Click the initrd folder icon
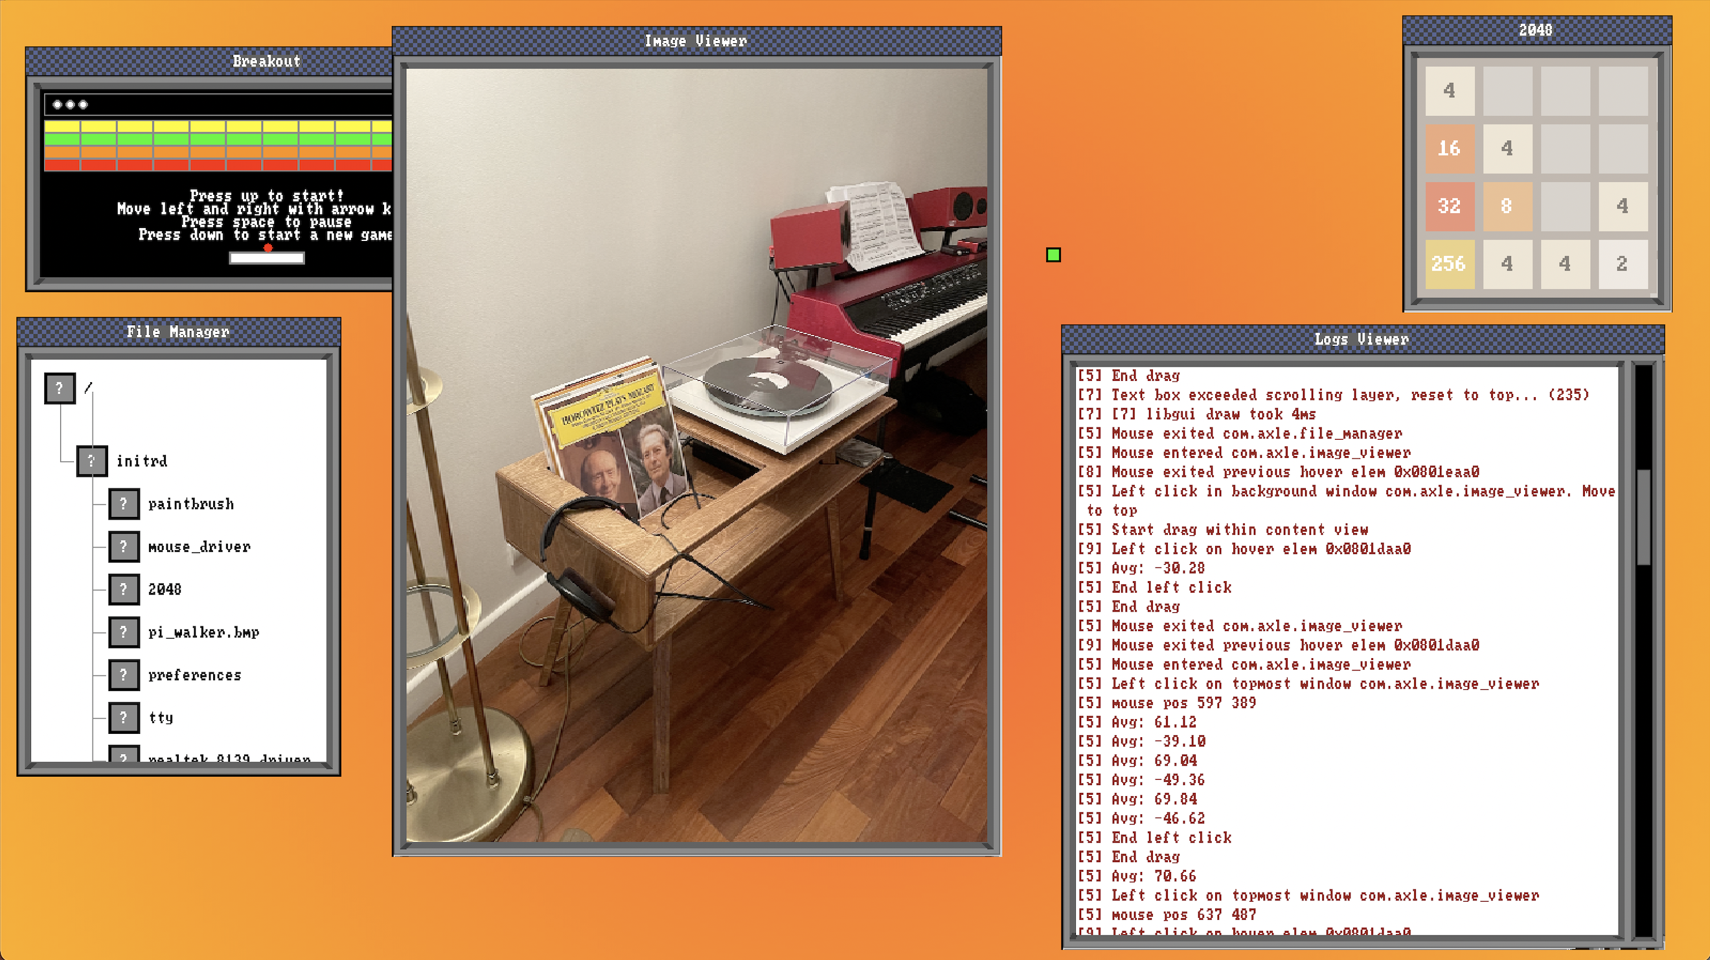The width and height of the screenshot is (1710, 960). point(91,461)
